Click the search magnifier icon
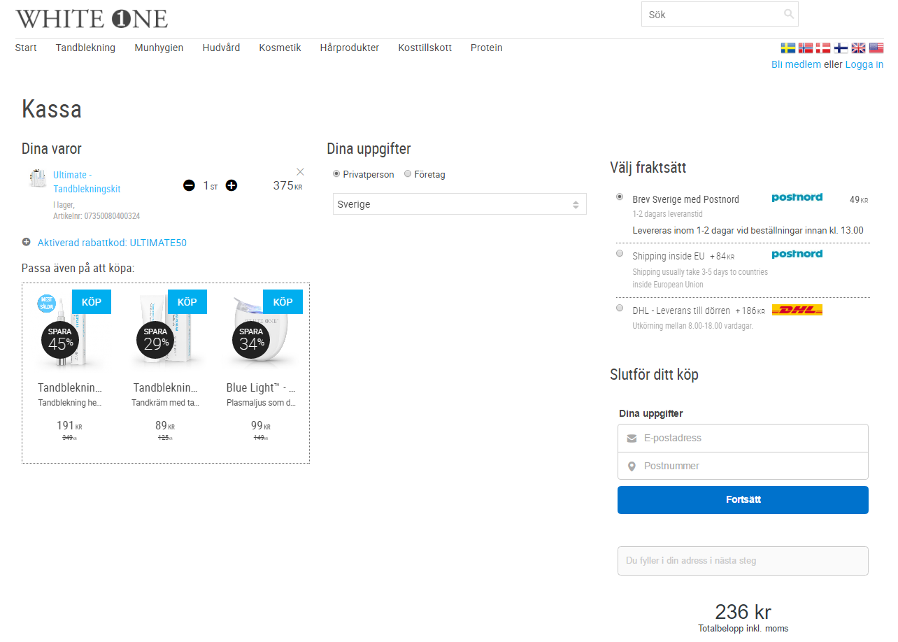Screen dimensions: 898x642 click(788, 14)
